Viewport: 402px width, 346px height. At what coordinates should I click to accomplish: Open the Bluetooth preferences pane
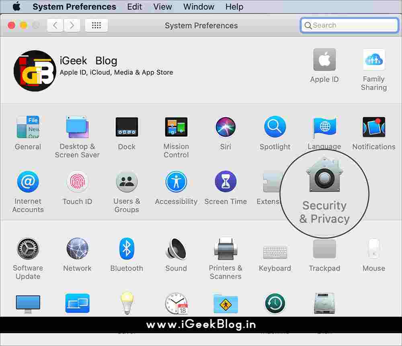coord(127,254)
